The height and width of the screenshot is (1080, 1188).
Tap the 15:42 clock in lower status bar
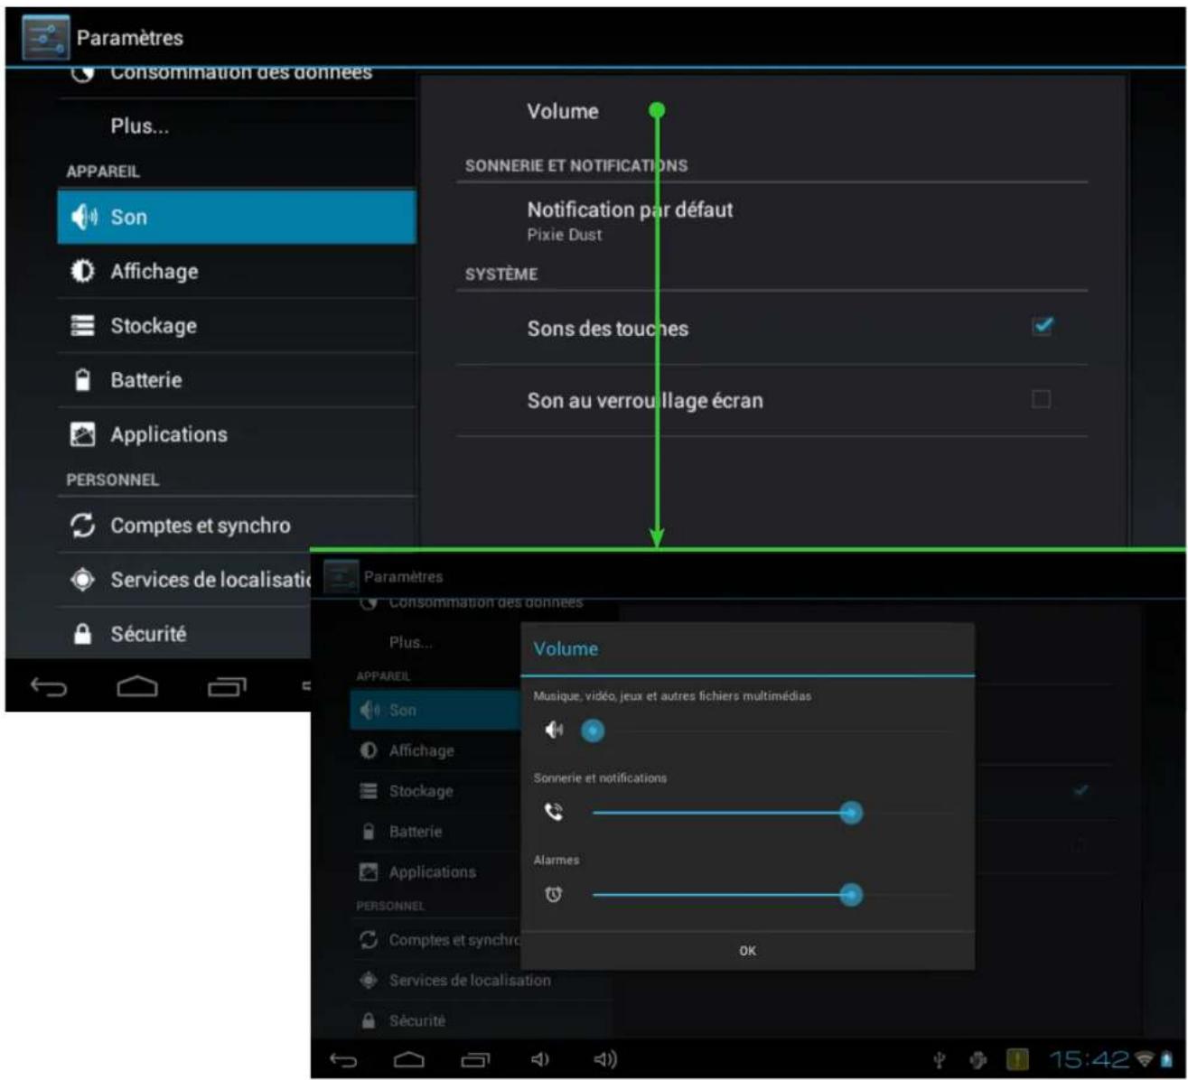[1089, 1059]
